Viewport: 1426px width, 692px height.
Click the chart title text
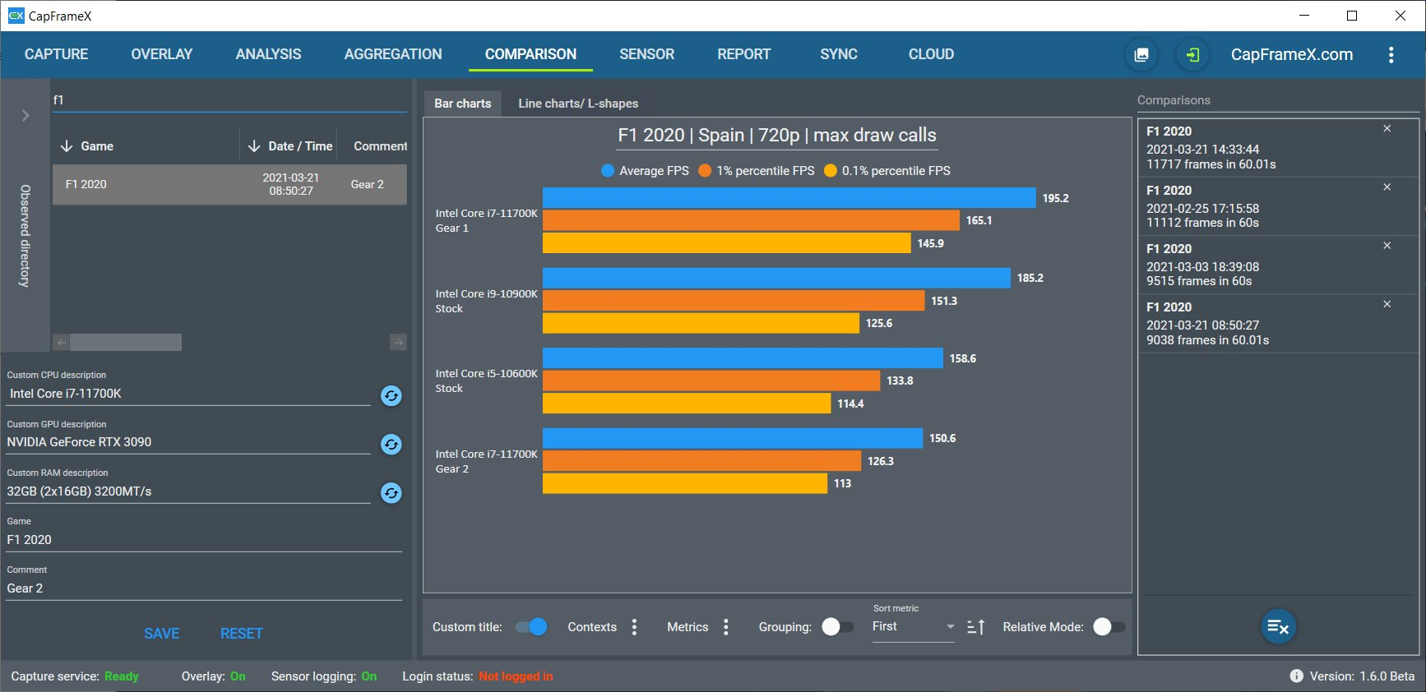[x=777, y=136]
